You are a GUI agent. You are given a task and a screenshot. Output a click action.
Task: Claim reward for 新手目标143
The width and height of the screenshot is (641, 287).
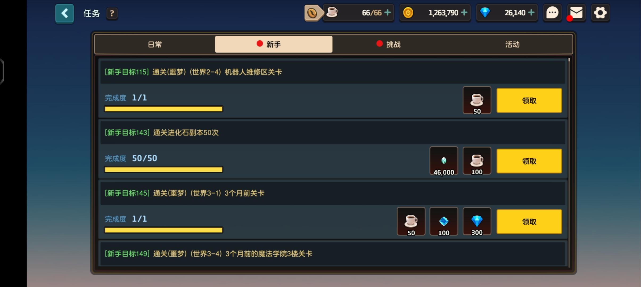pyautogui.click(x=529, y=161)
